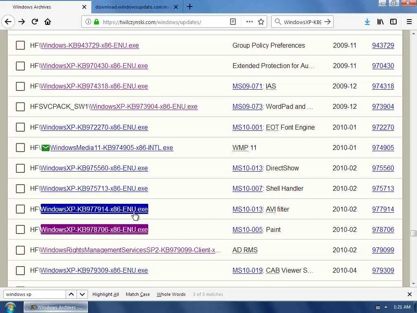Click the 1:21 AM taskbar clock

click(x=402, y=307)
